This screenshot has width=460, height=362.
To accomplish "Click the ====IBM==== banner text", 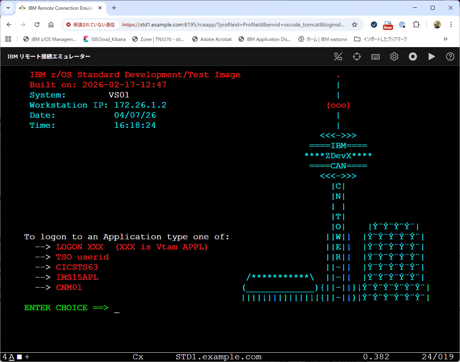I will point(338,146).
